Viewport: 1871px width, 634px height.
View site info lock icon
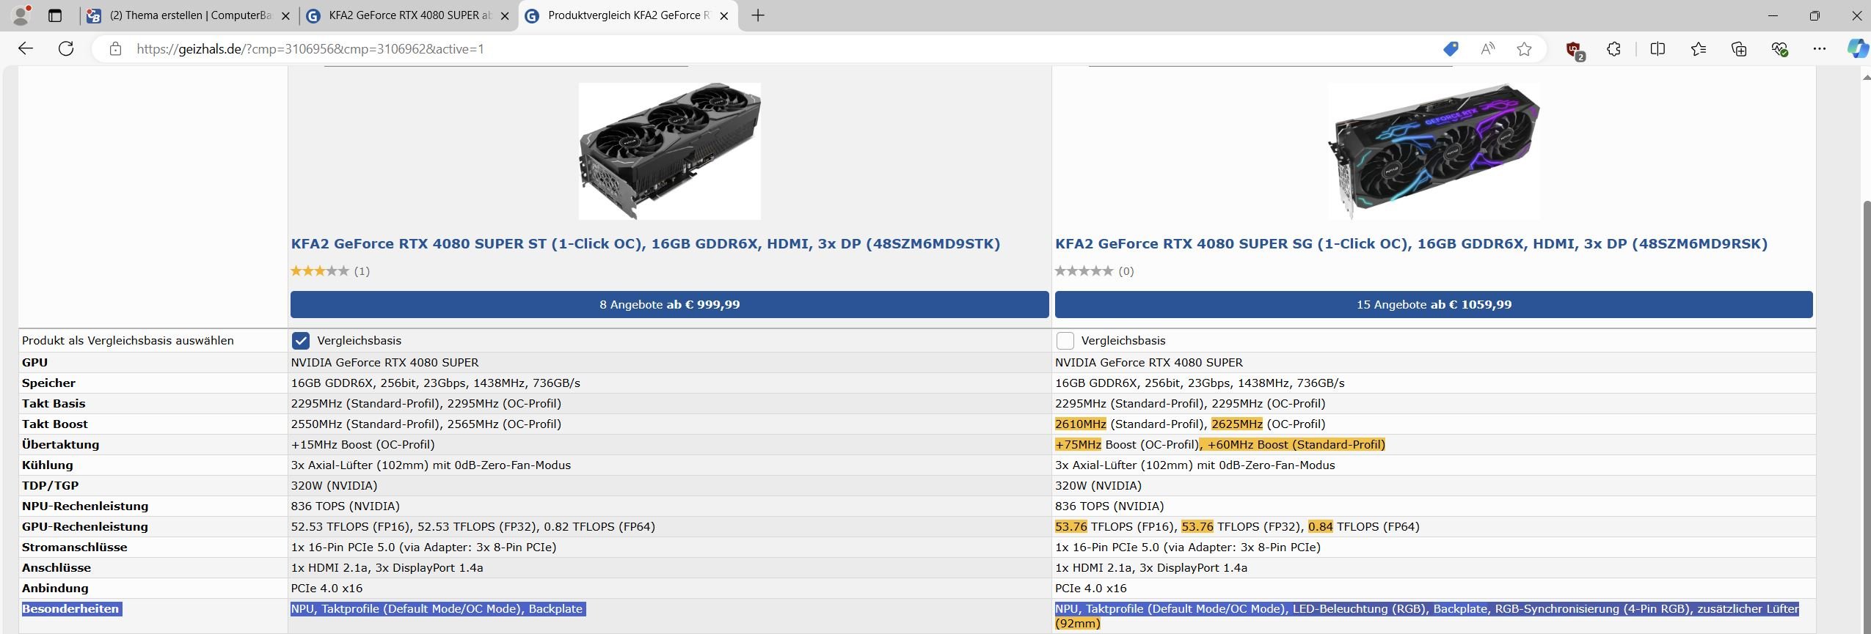[x=115, y=49]
